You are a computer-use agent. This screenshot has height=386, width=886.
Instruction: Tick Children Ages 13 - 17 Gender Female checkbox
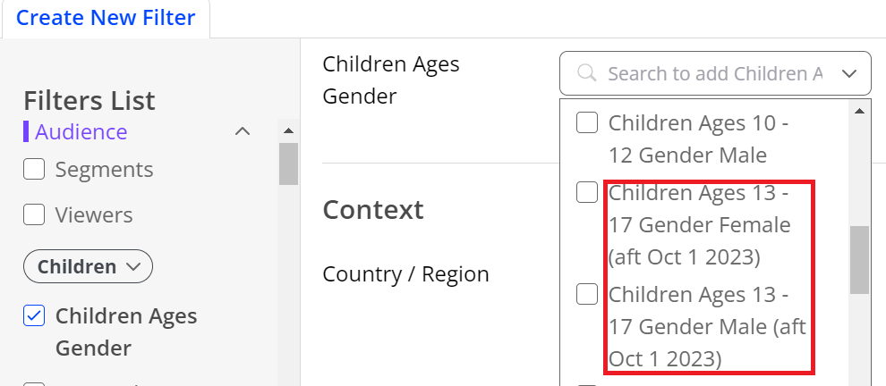587,192
